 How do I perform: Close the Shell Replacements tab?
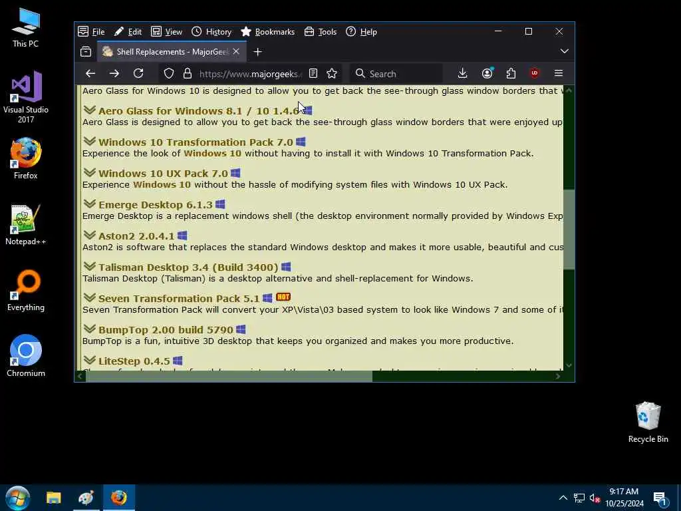click(236, 52)
